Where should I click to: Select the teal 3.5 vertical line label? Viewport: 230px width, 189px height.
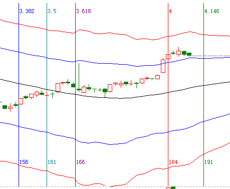(52, 11)
